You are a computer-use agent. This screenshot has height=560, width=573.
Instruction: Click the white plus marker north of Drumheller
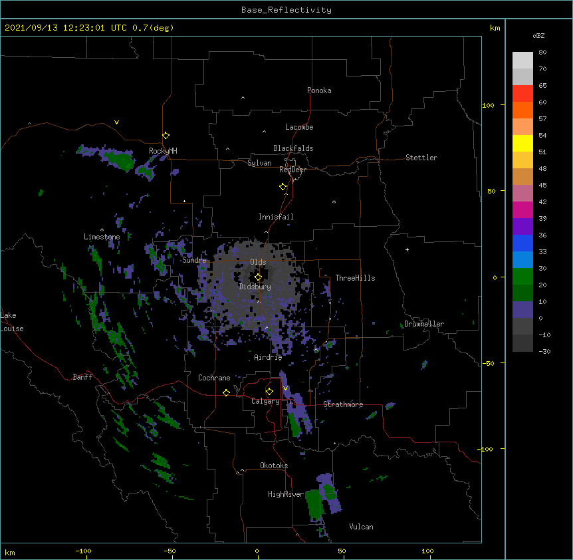click(x=407, y=249)
